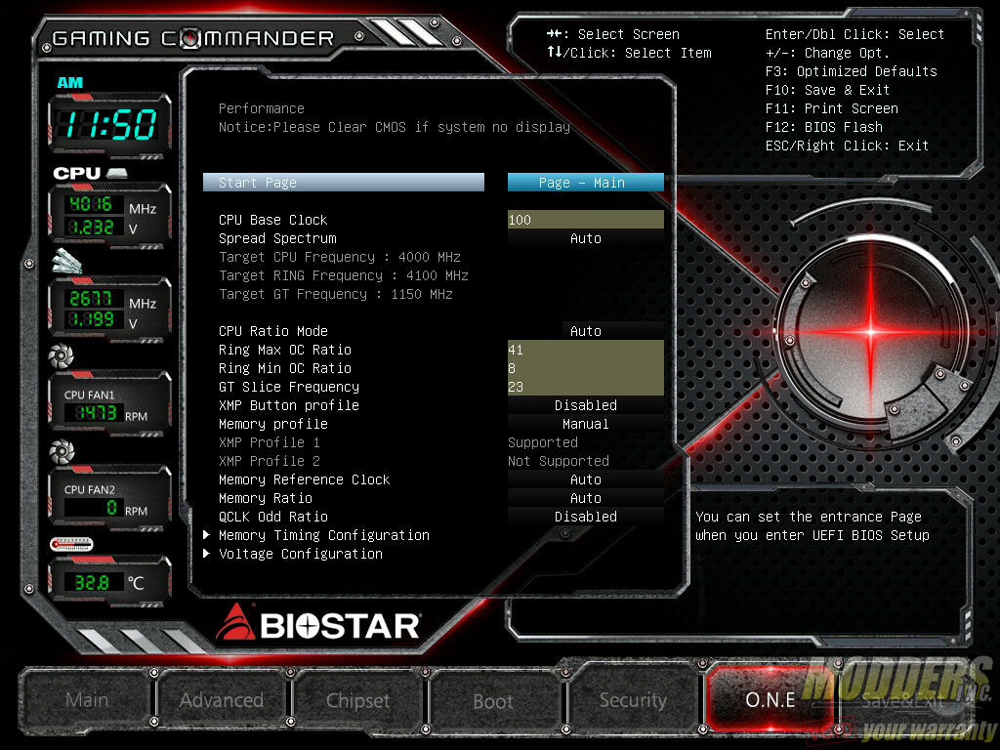1000x750 pixels.
Task: Click the fan icon above CPU FAN2
Action: tap(62, 451)
